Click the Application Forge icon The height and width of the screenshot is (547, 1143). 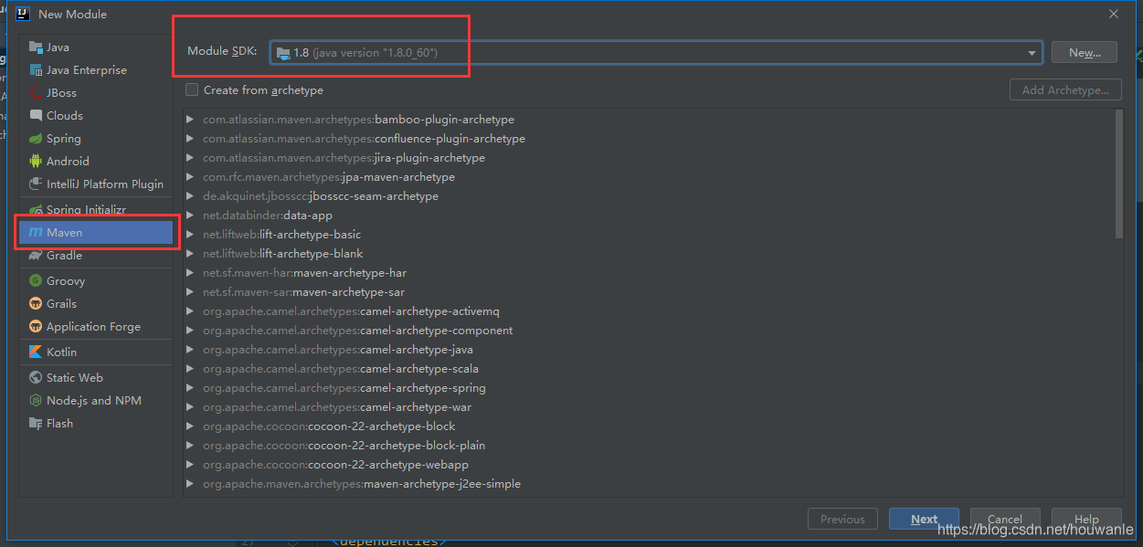coord(36,326)
